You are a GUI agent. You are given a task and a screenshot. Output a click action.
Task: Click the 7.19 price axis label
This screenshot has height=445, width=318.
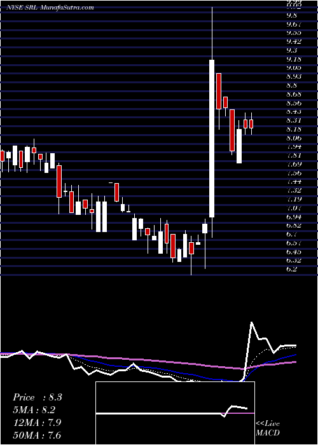294,199
